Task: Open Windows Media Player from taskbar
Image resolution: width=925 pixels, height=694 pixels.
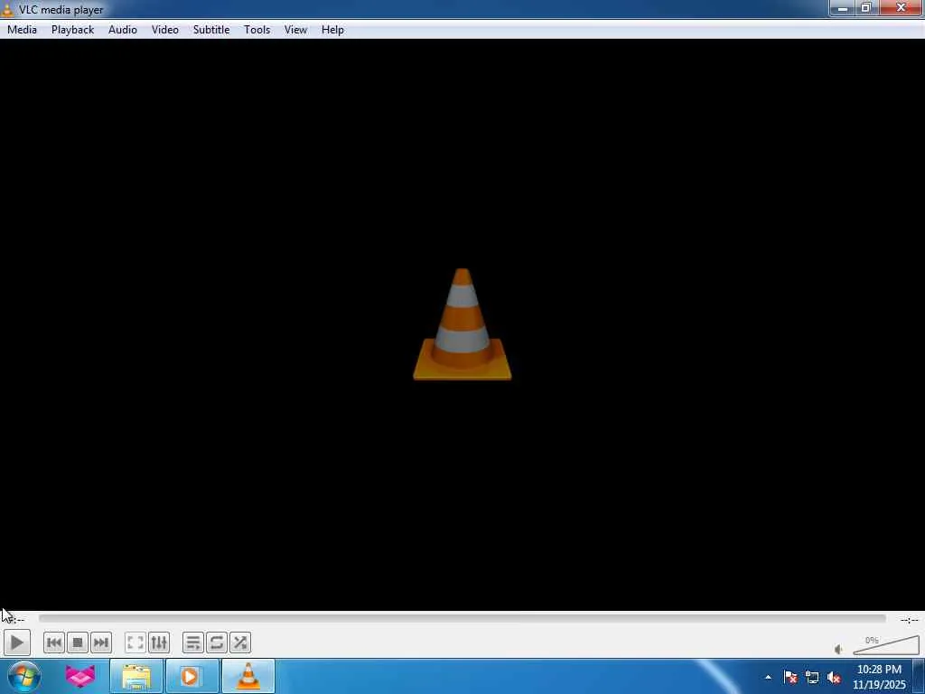Action: tap(192, 676)
